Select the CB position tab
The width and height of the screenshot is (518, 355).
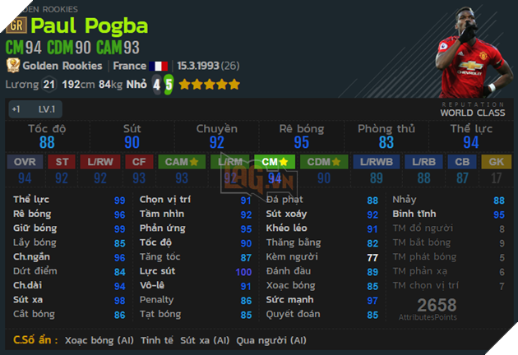pos(461,162)
